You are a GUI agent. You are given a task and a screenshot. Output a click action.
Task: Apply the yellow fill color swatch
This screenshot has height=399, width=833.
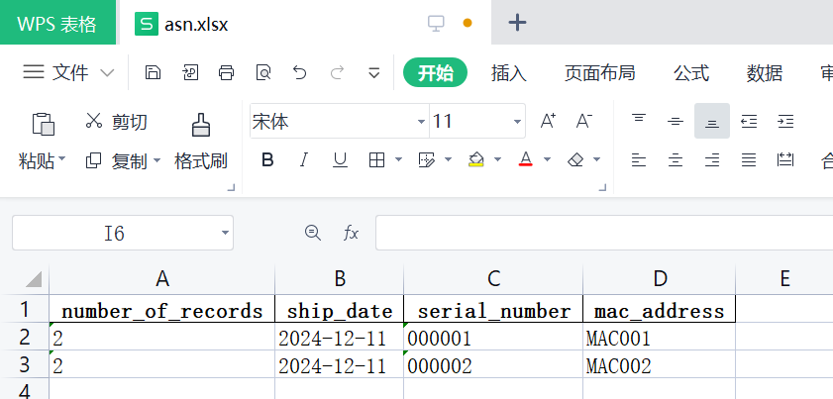pos(476,159)
